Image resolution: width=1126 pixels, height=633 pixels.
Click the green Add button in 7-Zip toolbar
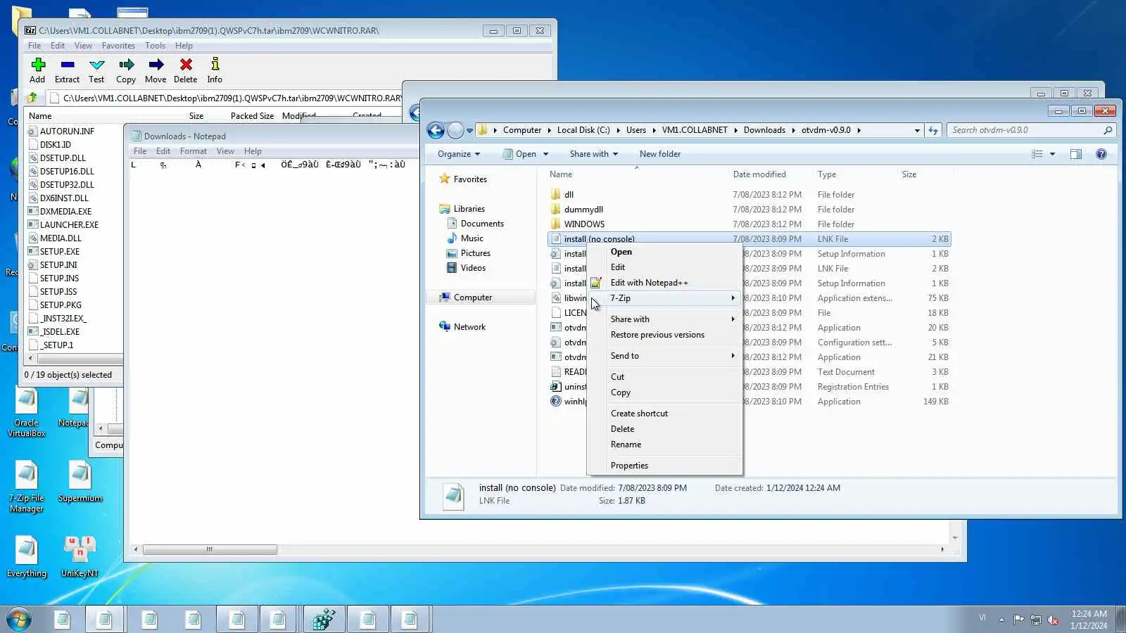38,70
